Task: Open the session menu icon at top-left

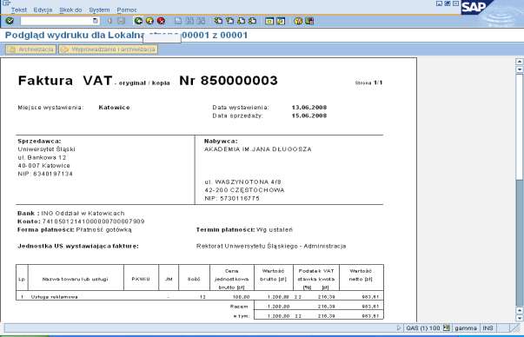Action: (x=6, y=3)
